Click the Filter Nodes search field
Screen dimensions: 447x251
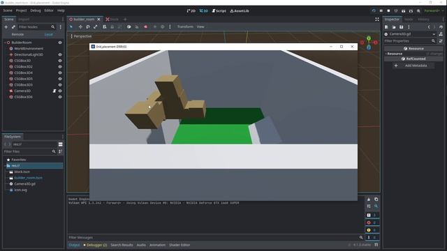click(36, 27)
